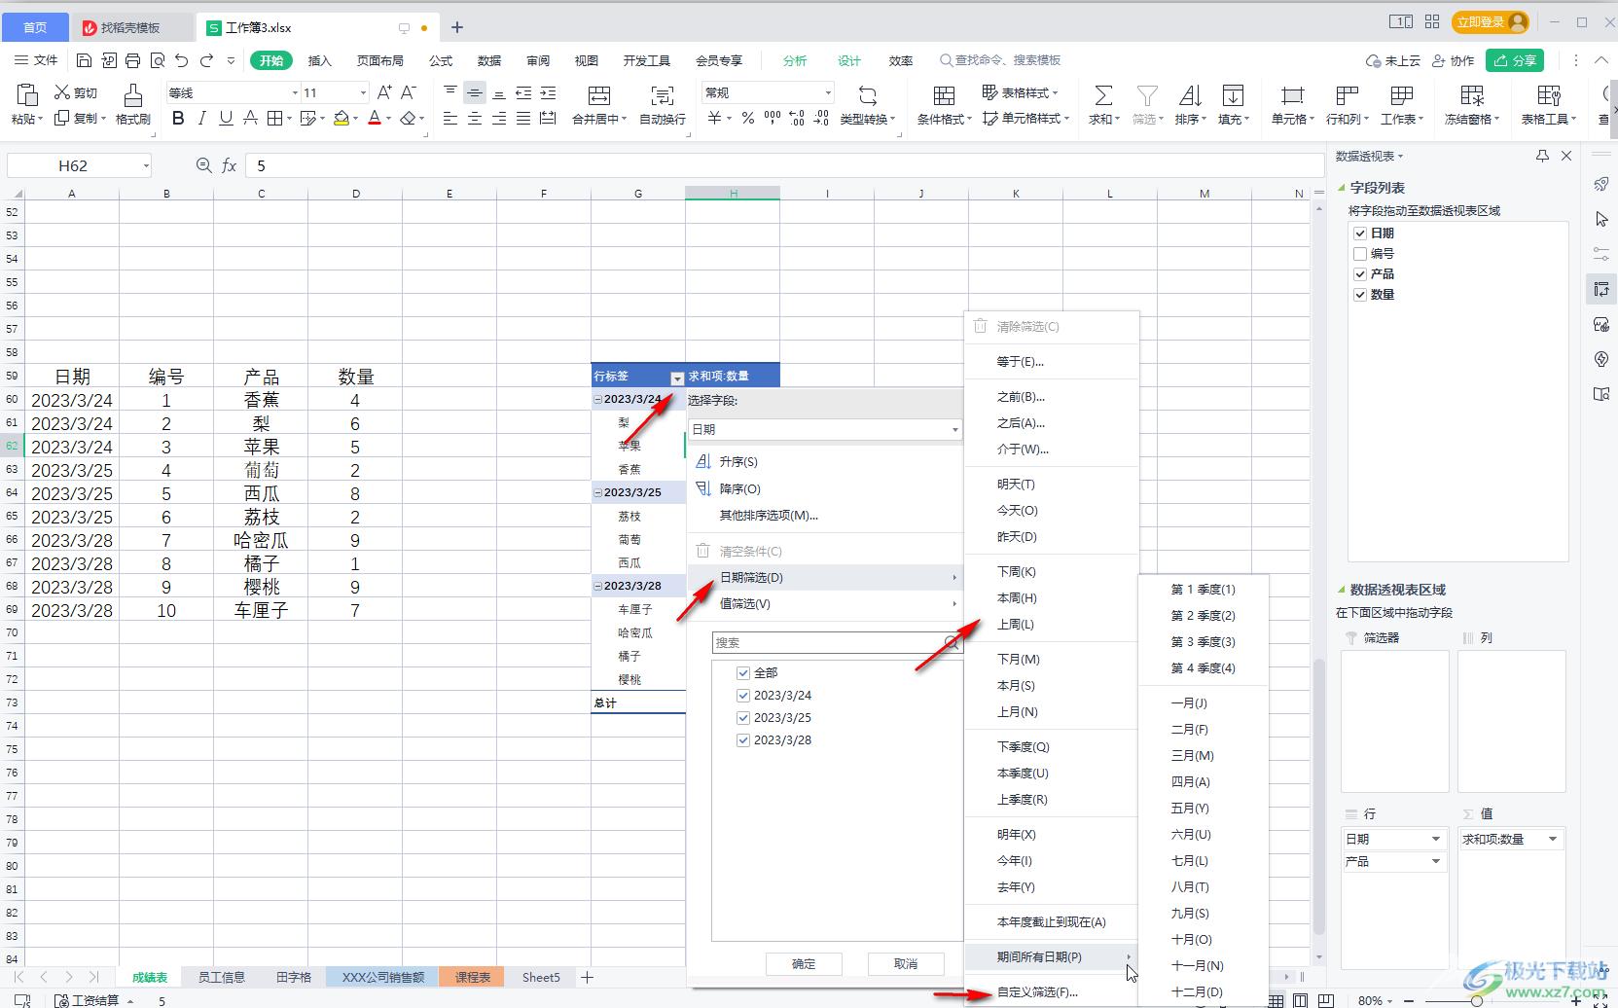The width and height of the screenshot is (1618, 1008).
Task: Click the Redo arrow icon
Action: [x=206, y=60]
